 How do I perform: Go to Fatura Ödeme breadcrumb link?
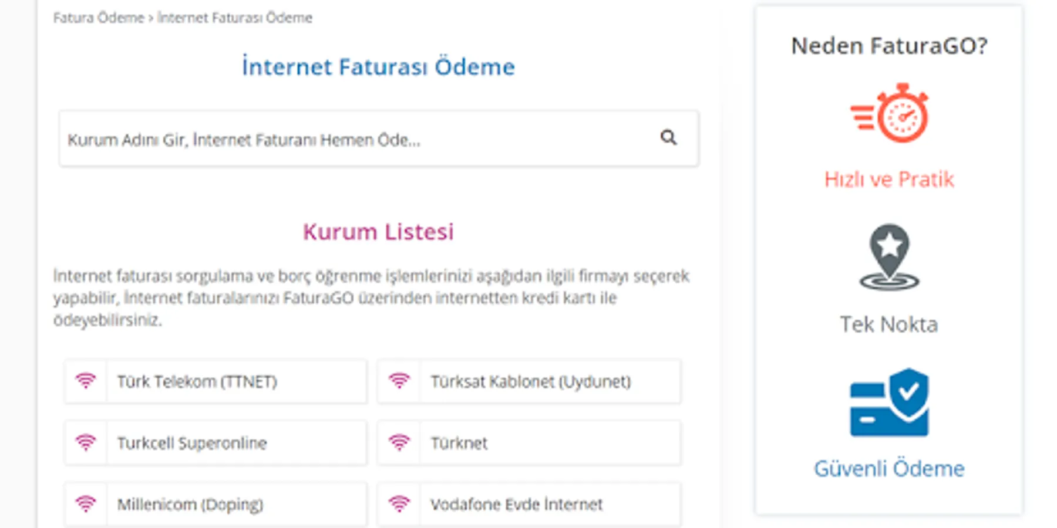(98, 18)
